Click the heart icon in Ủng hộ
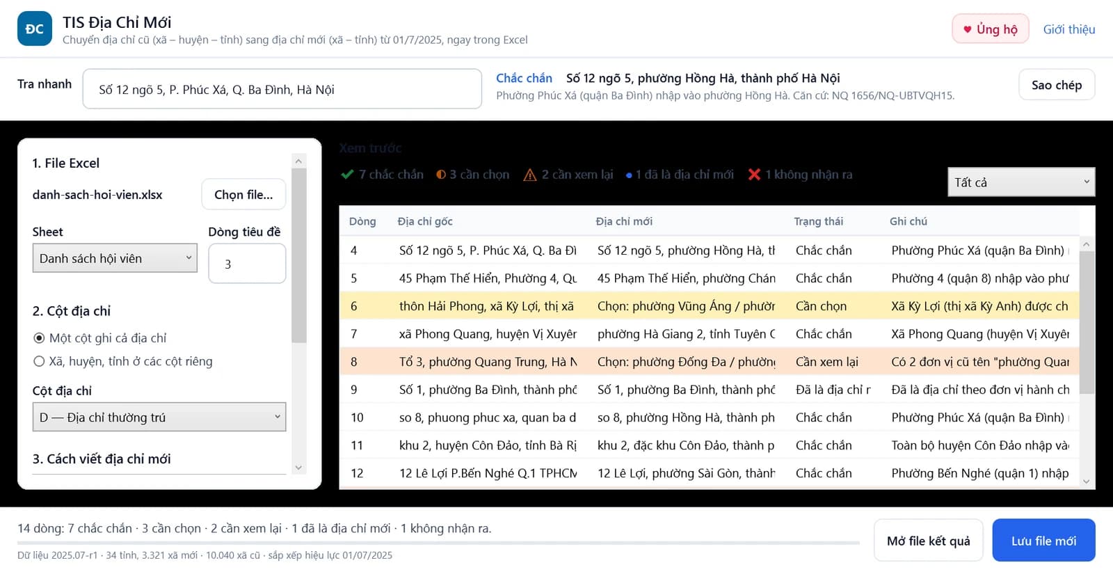Screen dimensions: 1113x572 (967, 29)
